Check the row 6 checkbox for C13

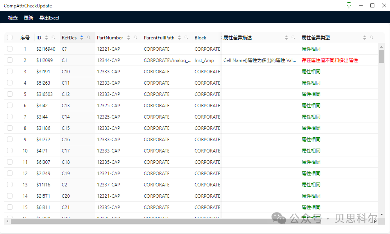(x=10, y=105)
